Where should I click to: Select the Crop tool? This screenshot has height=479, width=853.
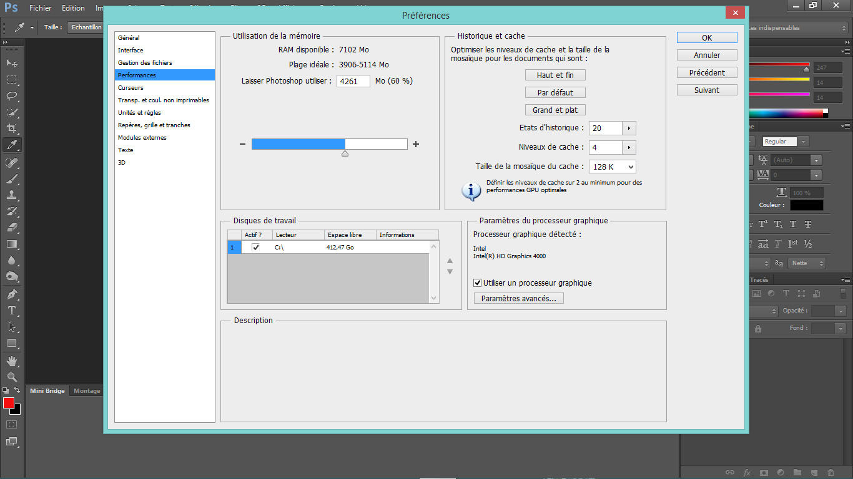click(x=12, y=128)
